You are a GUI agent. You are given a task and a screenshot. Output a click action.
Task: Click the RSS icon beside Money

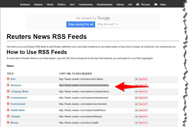point(8,122)
